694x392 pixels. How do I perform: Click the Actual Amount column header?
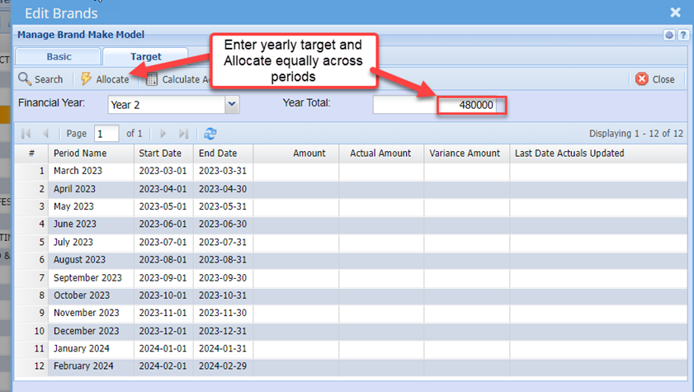(381, 153)
